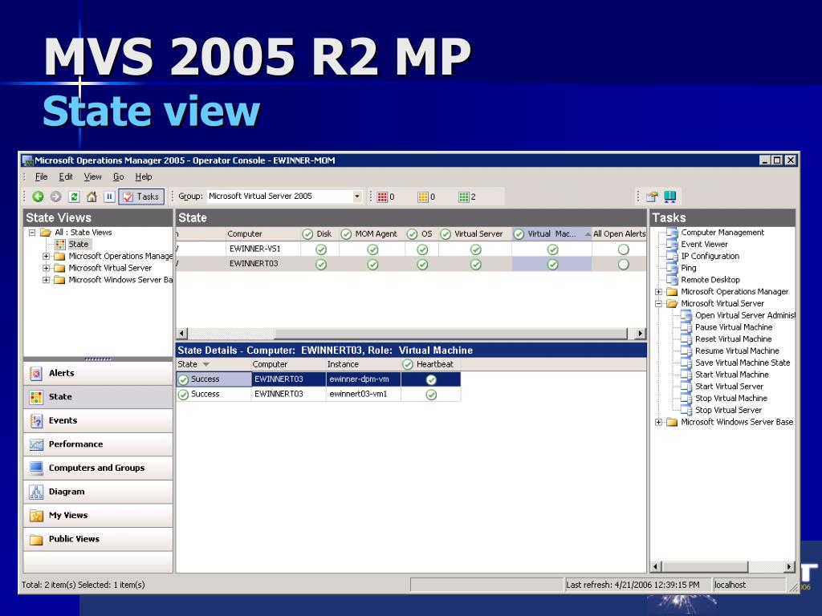The height and width of the screenshot is (616, 822).
Task: Select the EWINNERT03 cell in State grid
Action: [x=262, y=263]
